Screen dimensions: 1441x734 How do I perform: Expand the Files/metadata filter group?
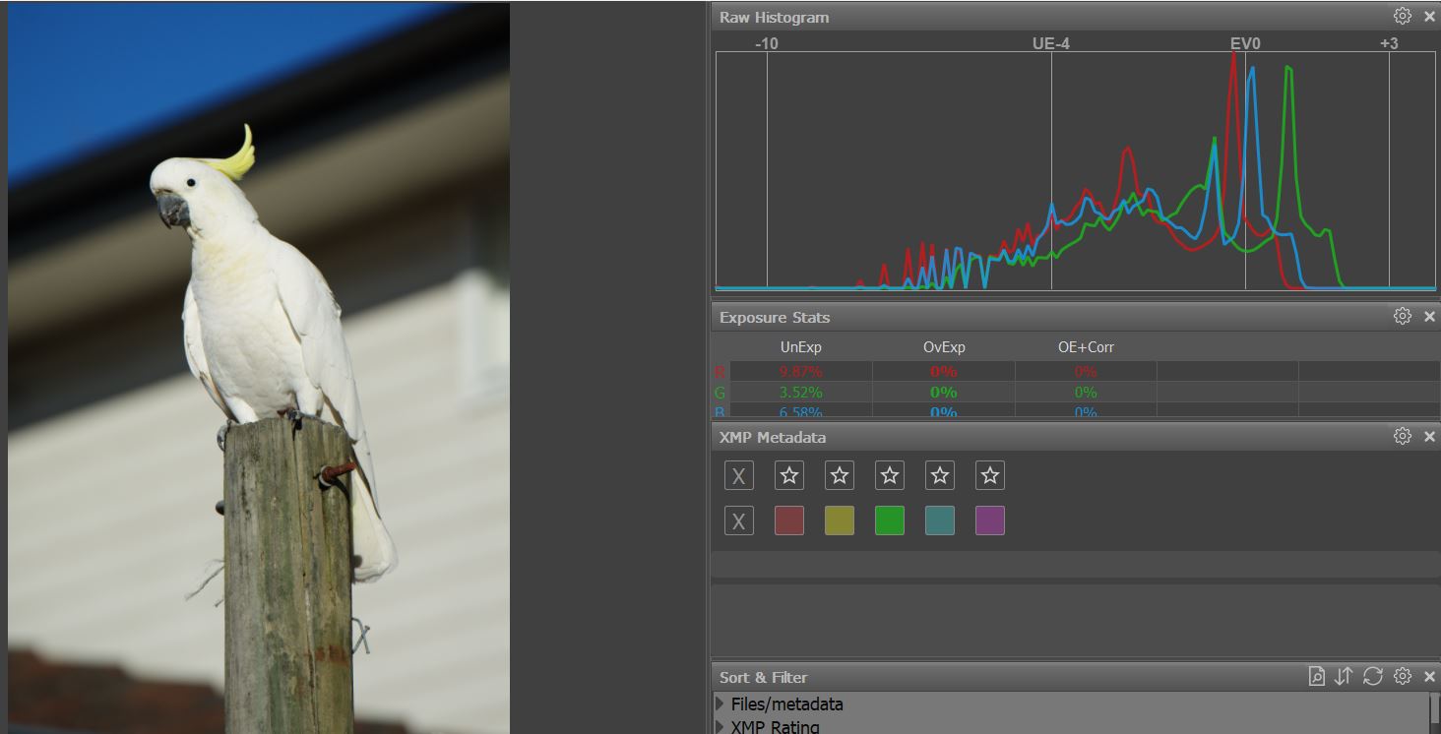point(720,703)
